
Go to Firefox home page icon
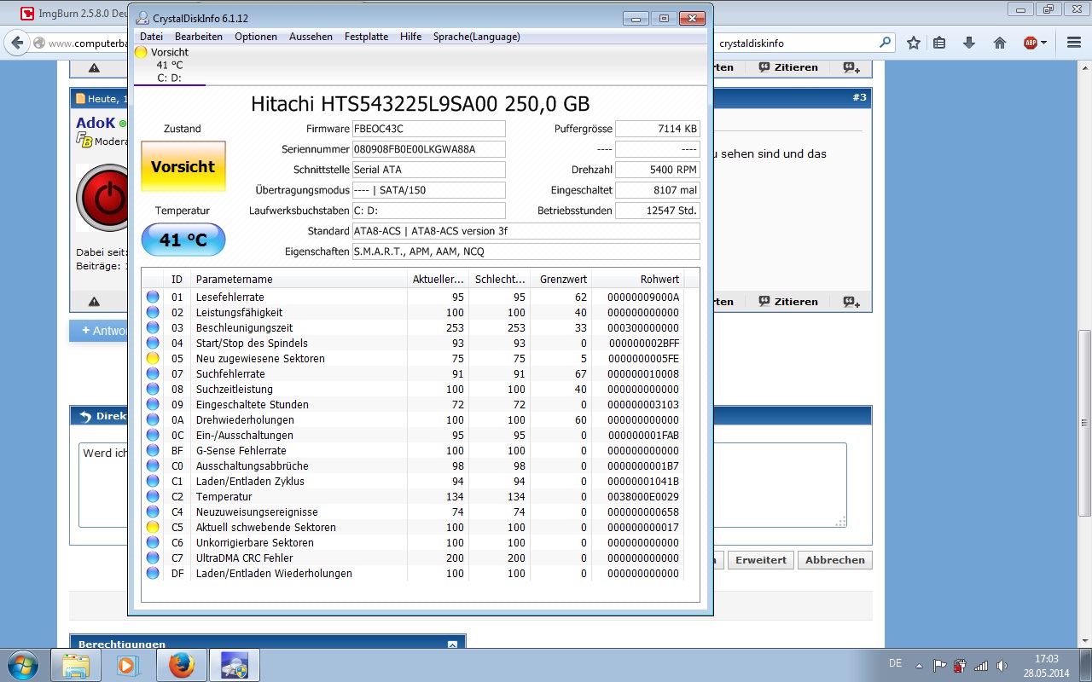click(1000, 43)
